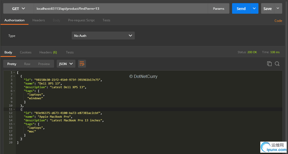Viewport: 288px width, 154px height.
Task: Collapse the object fold arrow at line 11
Action: pos(14,110)
